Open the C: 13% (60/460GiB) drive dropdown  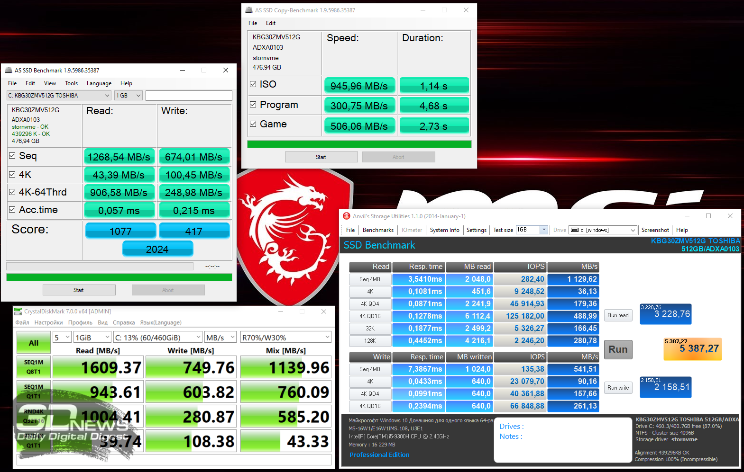(158, 338)
